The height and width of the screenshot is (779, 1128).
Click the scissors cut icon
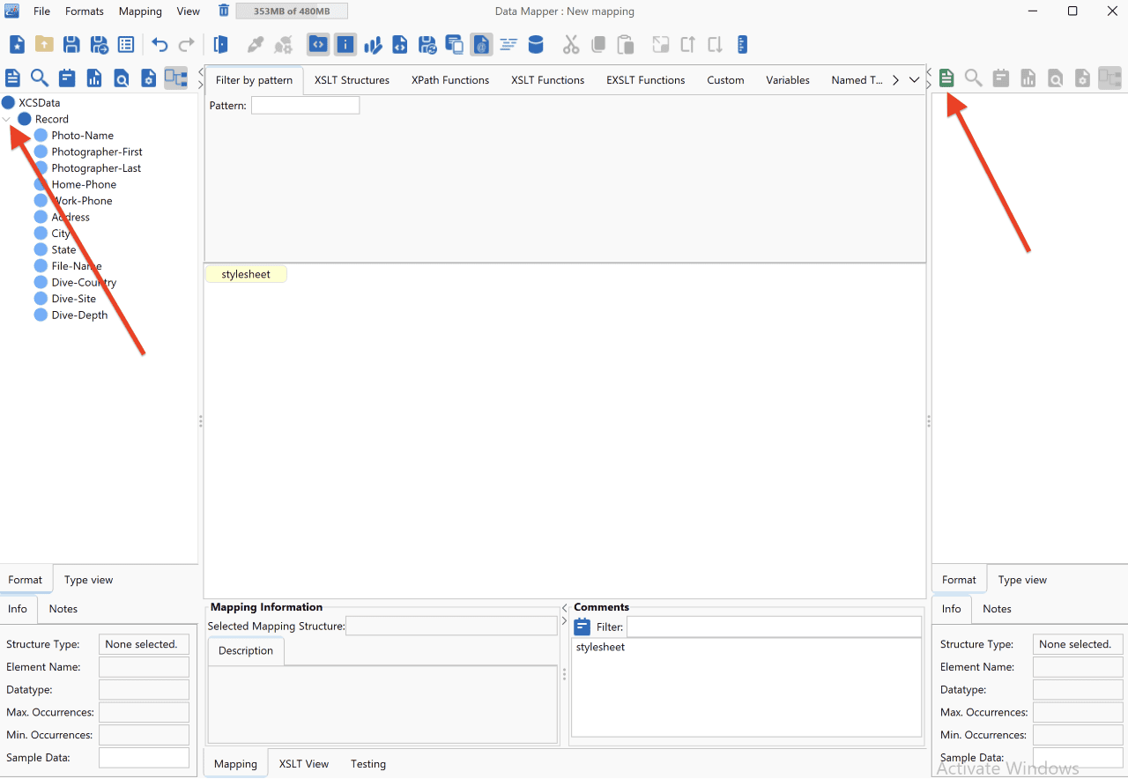pos(571,44)
